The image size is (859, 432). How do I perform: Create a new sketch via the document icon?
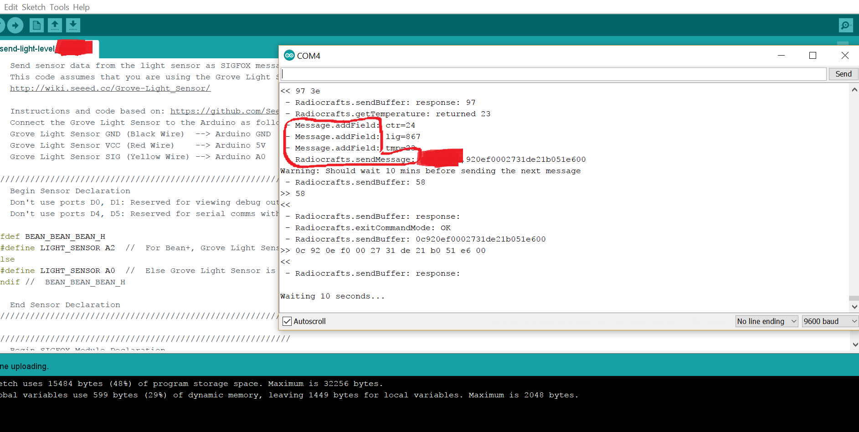pyautogui.click(x=36, y=25)
